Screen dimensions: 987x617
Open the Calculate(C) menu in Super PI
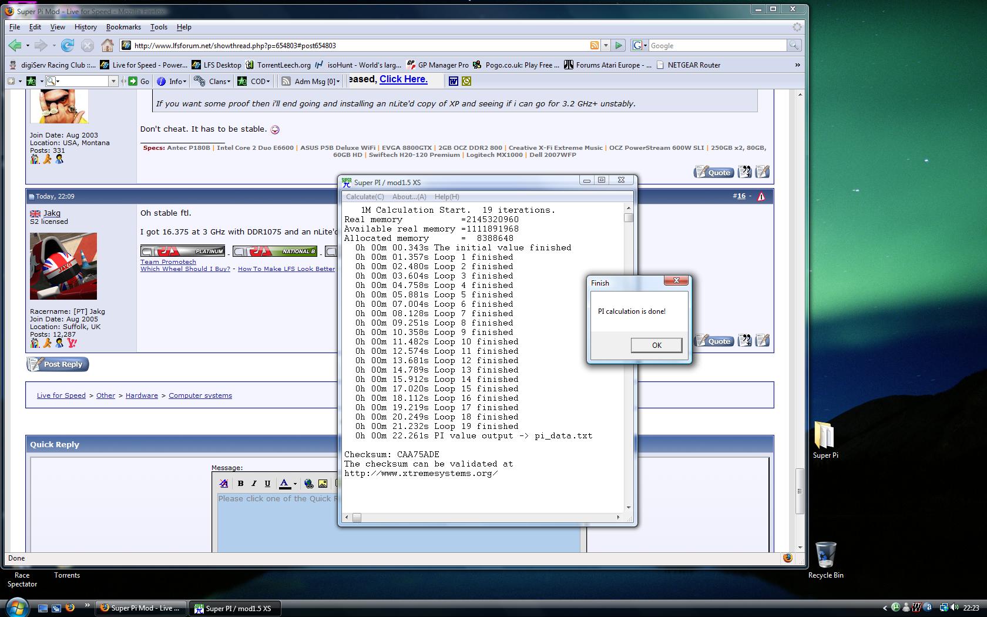pos(365,197)
